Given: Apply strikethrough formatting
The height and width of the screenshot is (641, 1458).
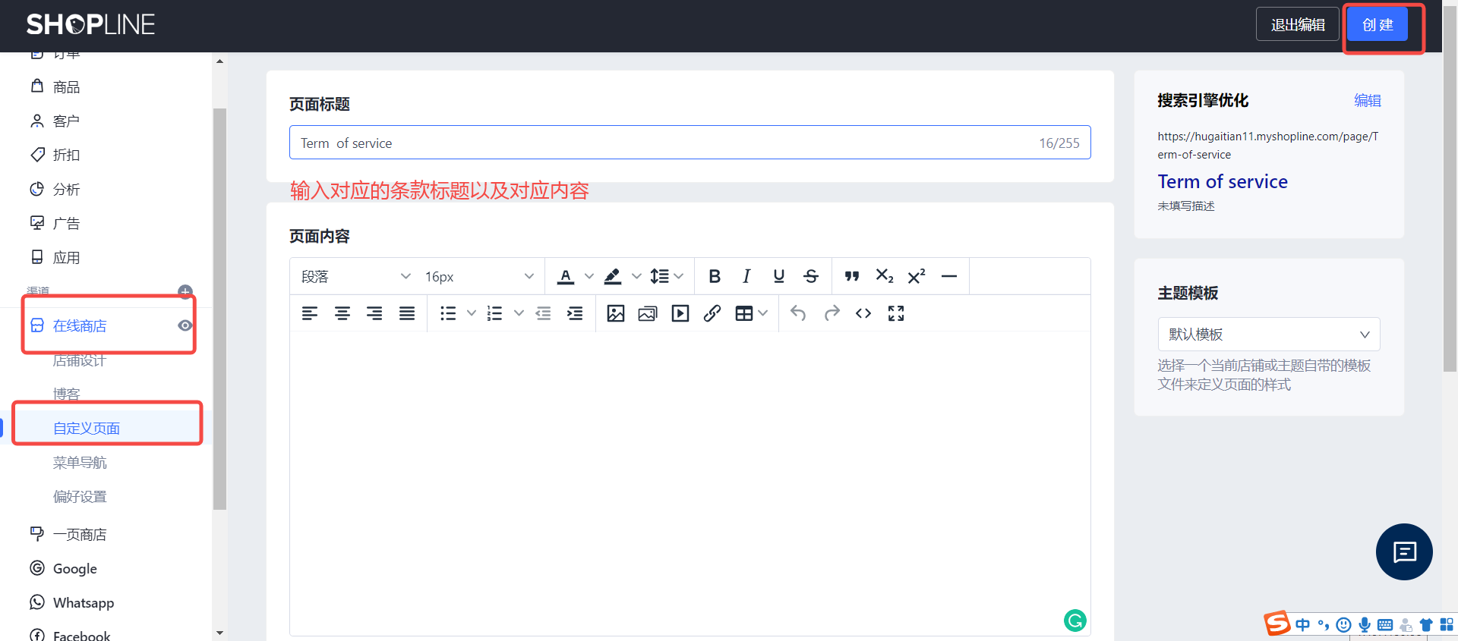Looking at the screenshot, I should 811,277.
